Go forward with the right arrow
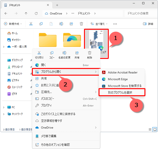The image size is (158, 149). [x=16, y=13]
